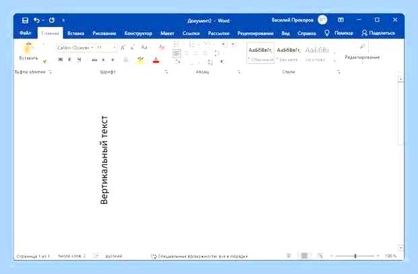Open the Абзац dialog launcher
The image size is (418, 274).
click(239, 72)
